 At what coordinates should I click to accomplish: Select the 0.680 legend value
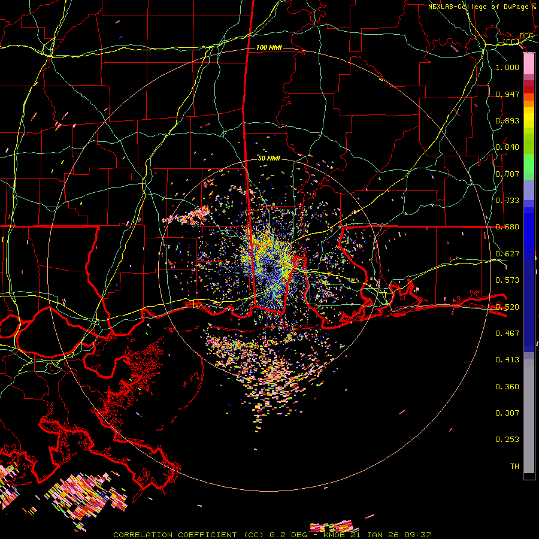pyautogui.click(x=507, y=227)
